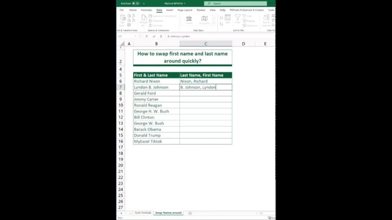Open the Formulas ribbon tab
This screenshot has height=220, width=392.
click(x=146, y=10)
